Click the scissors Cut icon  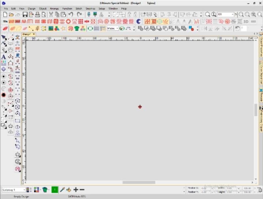(51, 15)
